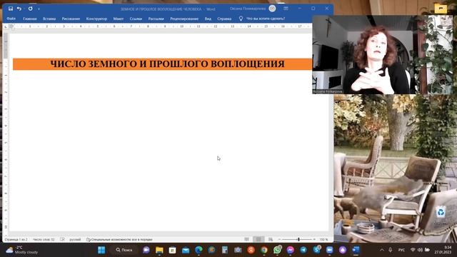This screenshot has height=257, width=457.
Task: Customize the Quick Access Toolbar dropdown
Action: point(39,9)
